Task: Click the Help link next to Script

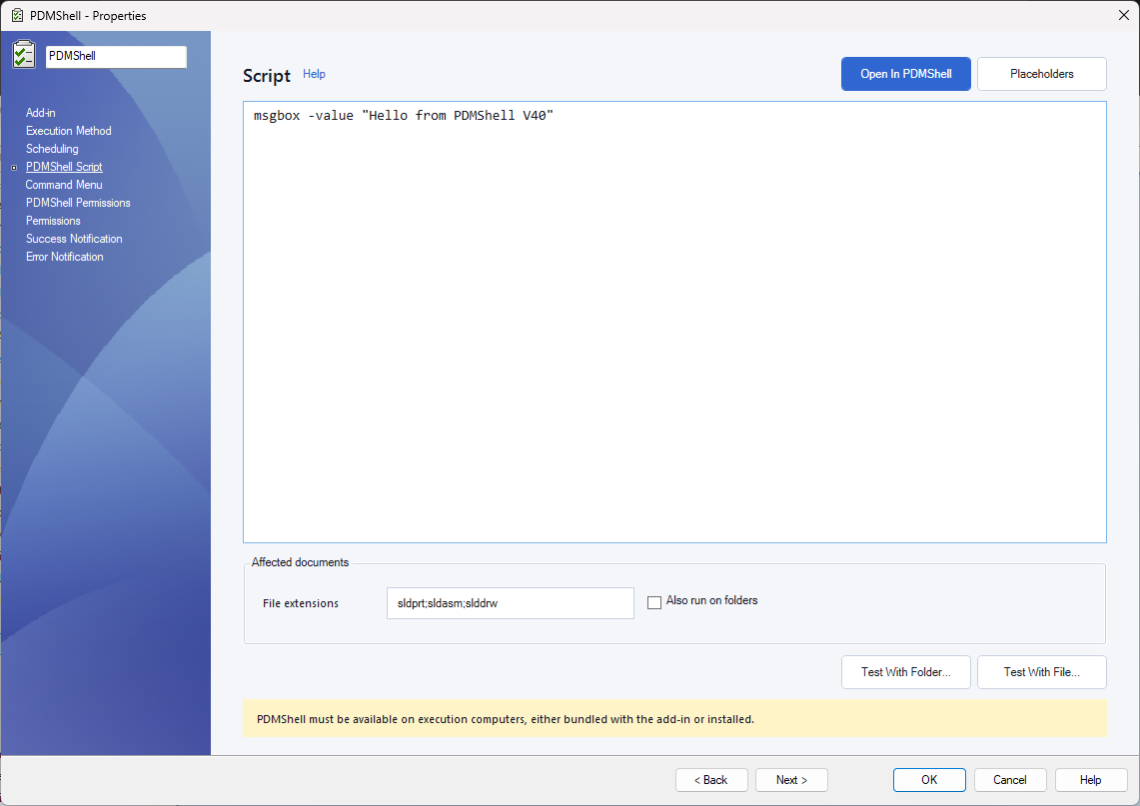Action: [314, 74]
